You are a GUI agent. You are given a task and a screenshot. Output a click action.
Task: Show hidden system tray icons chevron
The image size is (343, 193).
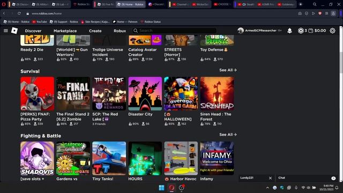pos(267,188)
